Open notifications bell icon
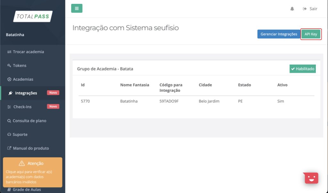The image size is (328, 193). pos(292,9)
